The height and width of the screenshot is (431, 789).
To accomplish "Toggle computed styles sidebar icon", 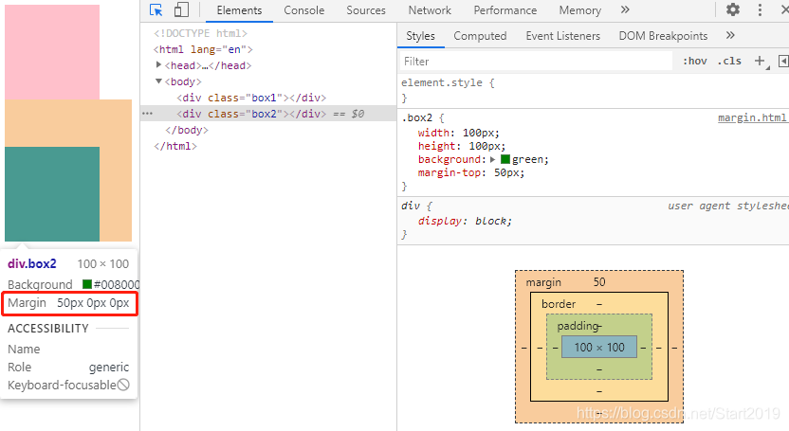I will 783,61.
